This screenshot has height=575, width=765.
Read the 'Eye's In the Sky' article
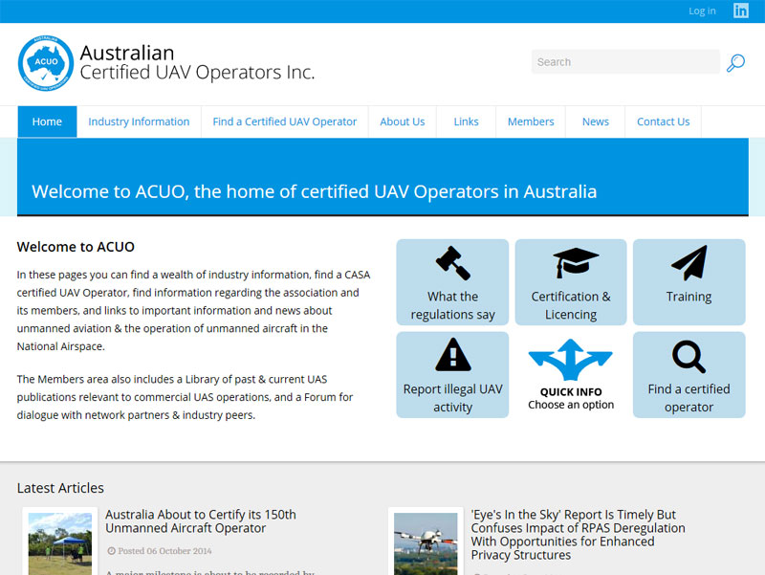click(578, 534)
